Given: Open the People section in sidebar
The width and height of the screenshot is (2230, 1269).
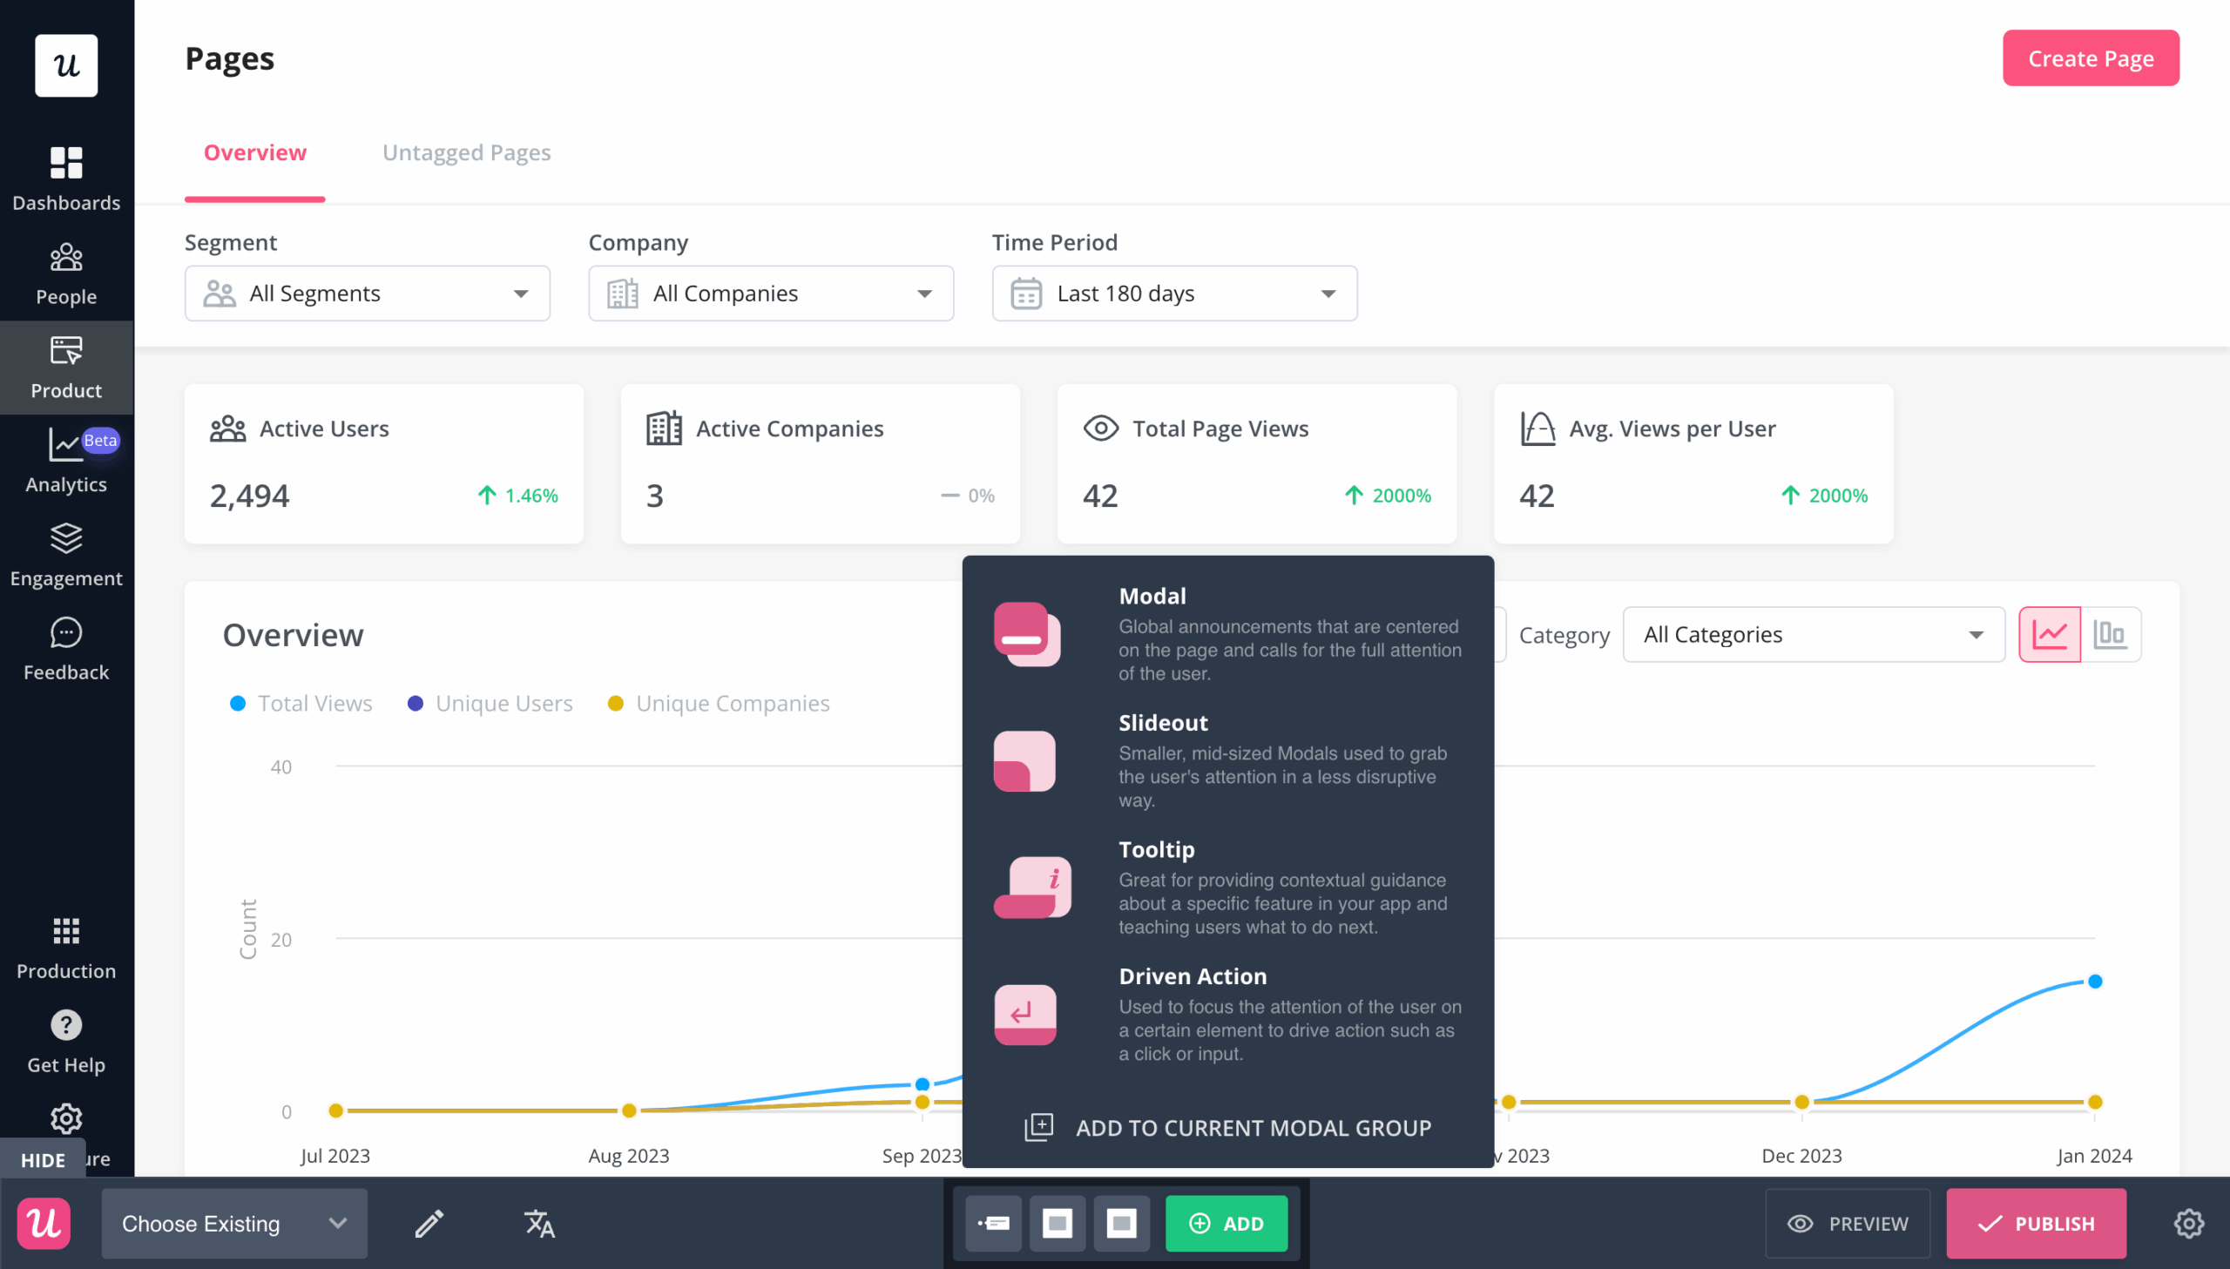Looking at the screenshot, I should pyautogui.click(x=66, y=272).
